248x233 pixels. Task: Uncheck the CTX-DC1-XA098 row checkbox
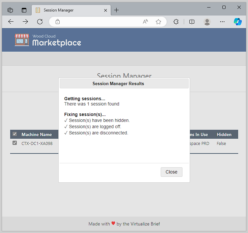pyautogui.click(x=15, y=143)
